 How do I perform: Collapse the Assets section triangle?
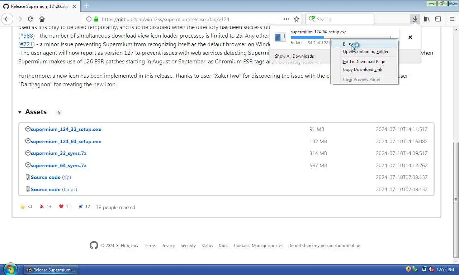(x=20, y=112)
